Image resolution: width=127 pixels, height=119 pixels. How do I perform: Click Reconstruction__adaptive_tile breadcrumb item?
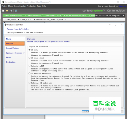(50, 20)
